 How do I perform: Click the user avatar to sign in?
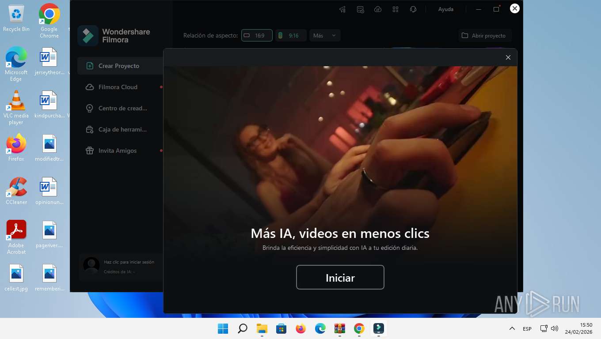[x=91, y=265]
